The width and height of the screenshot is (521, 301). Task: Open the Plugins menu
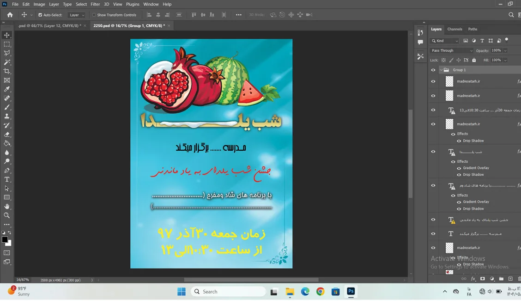[133, 4]
